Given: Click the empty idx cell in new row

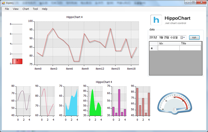Looking at the screenshot, I should (x=169, y=48).
